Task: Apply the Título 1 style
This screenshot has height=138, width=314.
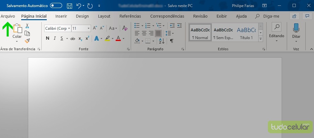Action: click(246, 32)
